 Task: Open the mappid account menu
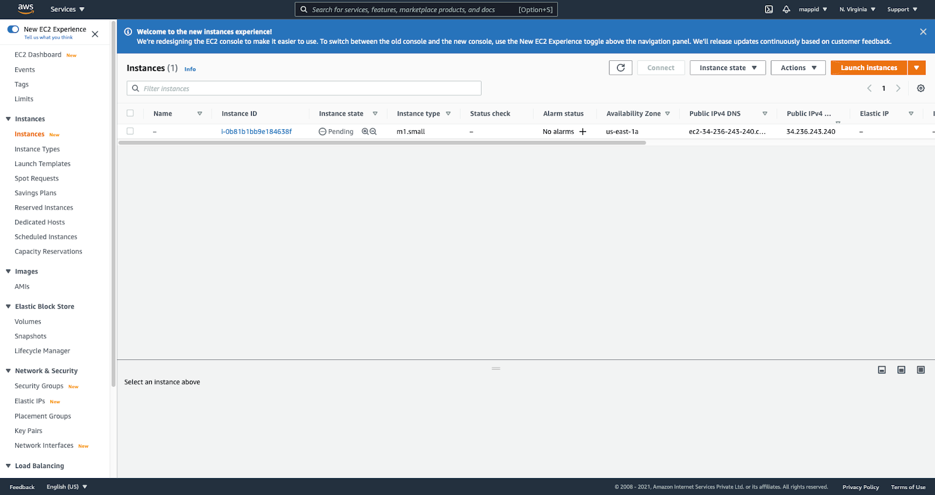point(813,9)
